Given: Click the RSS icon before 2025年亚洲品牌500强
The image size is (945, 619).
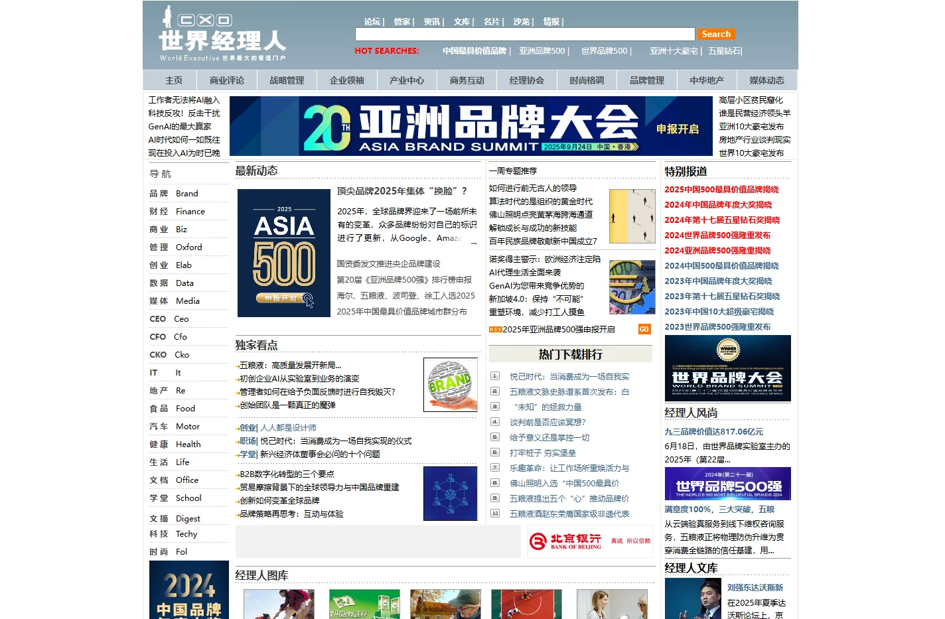Looking at the screenshot, I should (x=495, y=329).
